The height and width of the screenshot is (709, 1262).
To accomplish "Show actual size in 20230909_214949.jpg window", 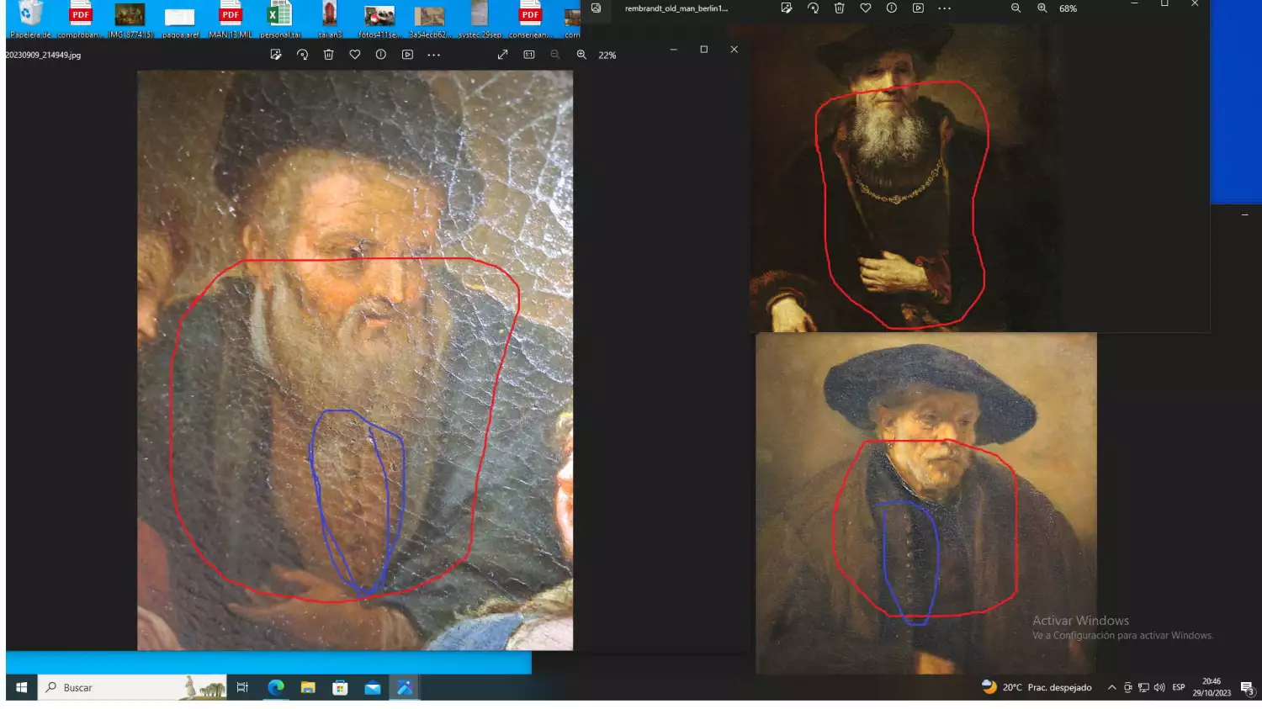I will tap(529, 55).
